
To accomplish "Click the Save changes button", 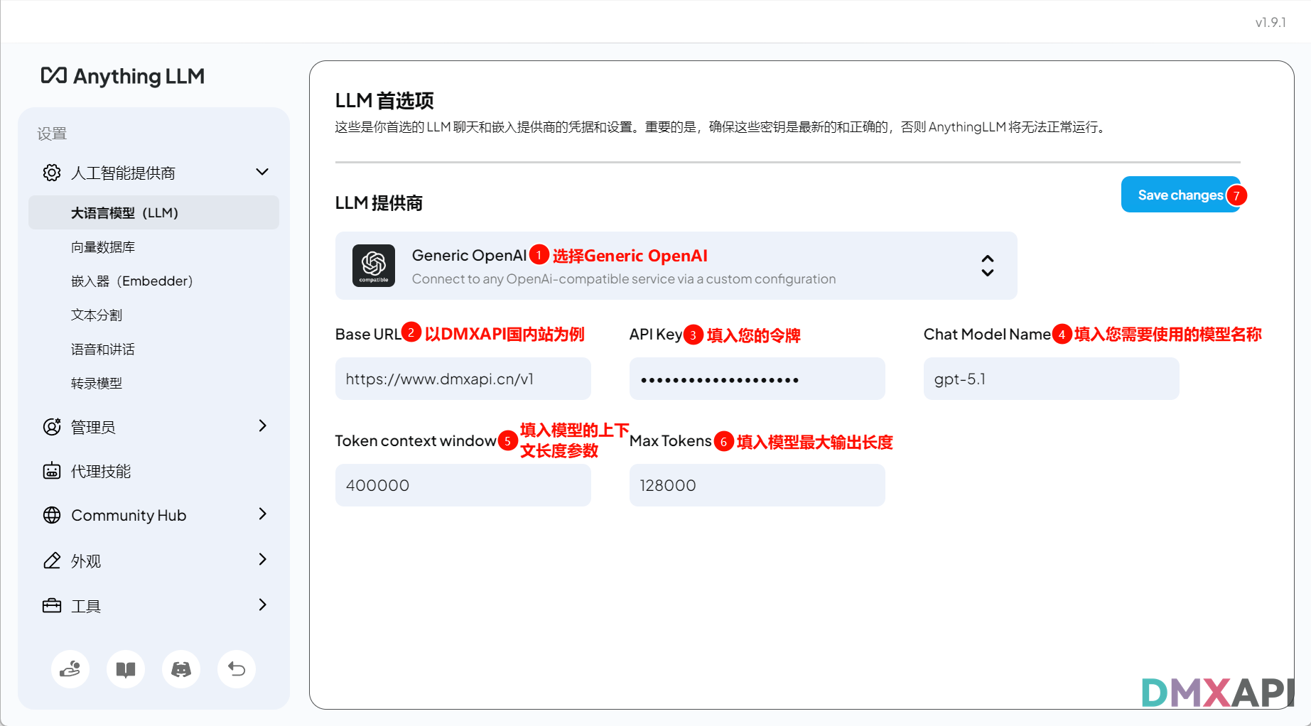I will tap(1180, 194).
